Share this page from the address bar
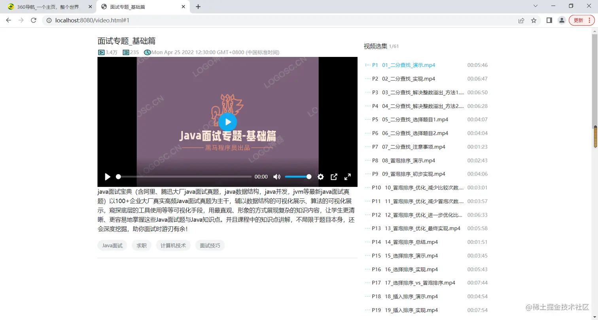 point(521,21)
